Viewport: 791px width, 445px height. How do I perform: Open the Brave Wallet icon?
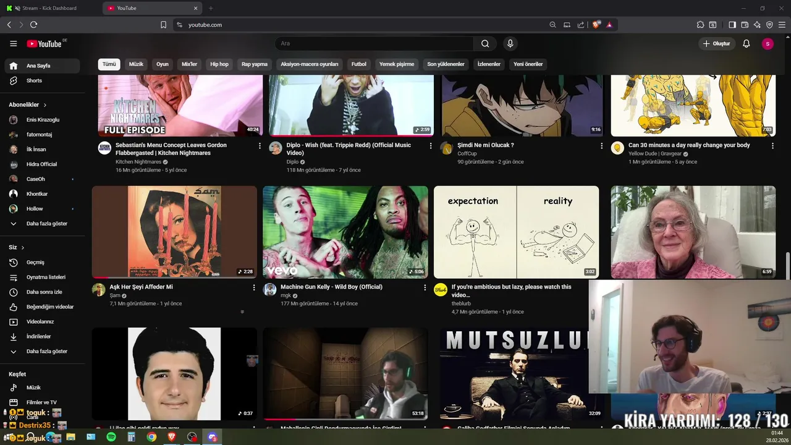pos(745,25)
